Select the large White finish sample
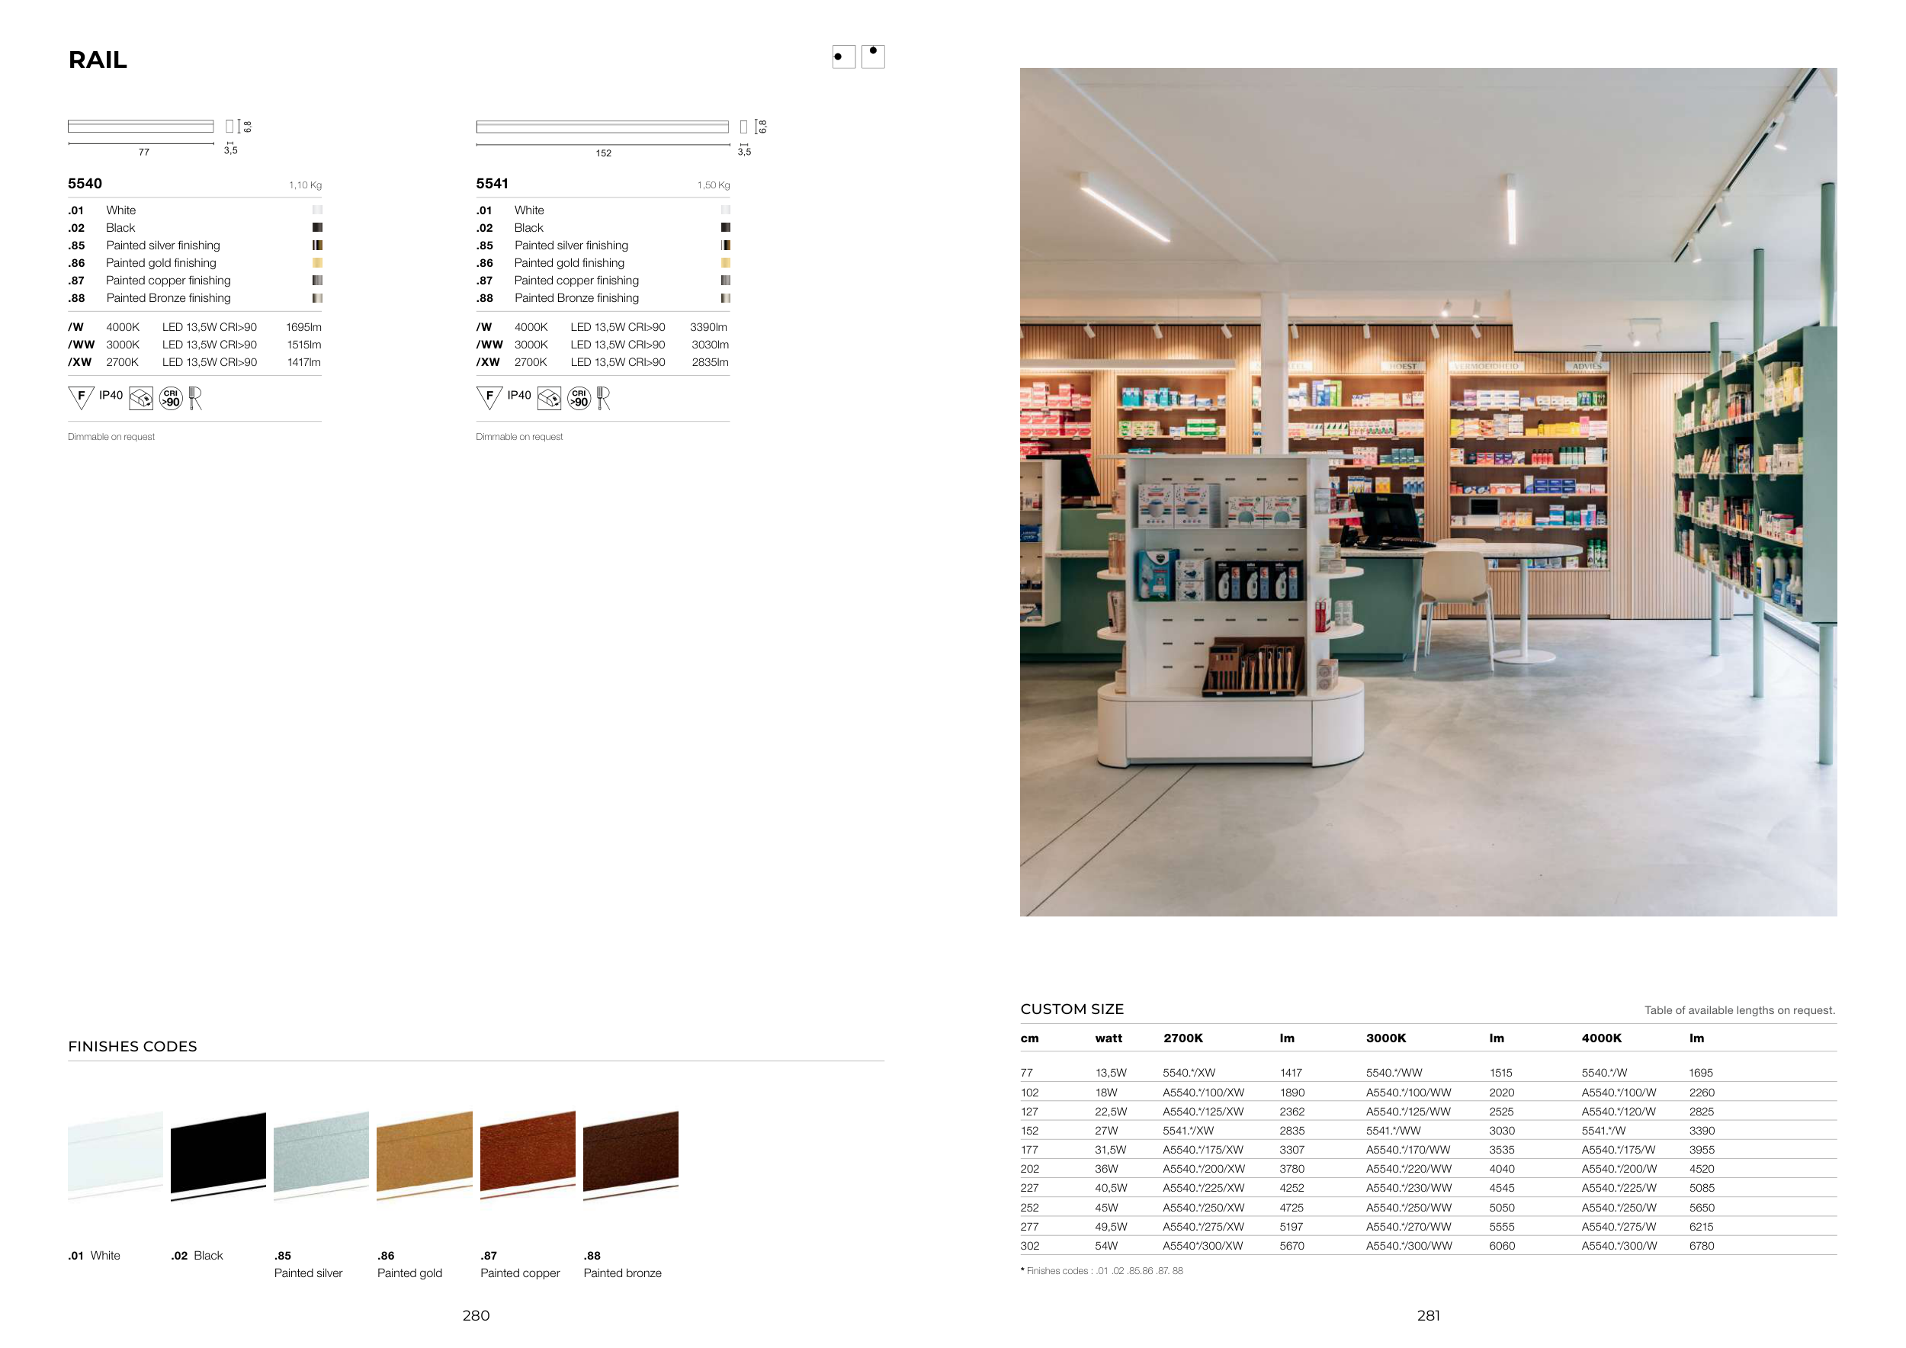Screen dimensions: 1906x1348 point(115,1157)
